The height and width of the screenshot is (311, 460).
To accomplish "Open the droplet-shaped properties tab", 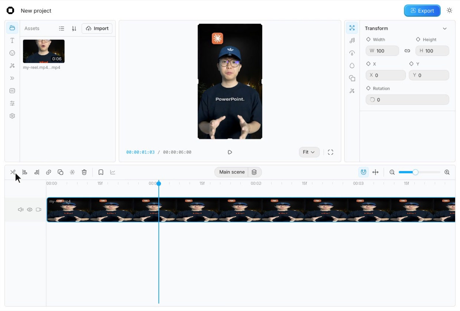I will pyautogui.click(x=352, y=66).
